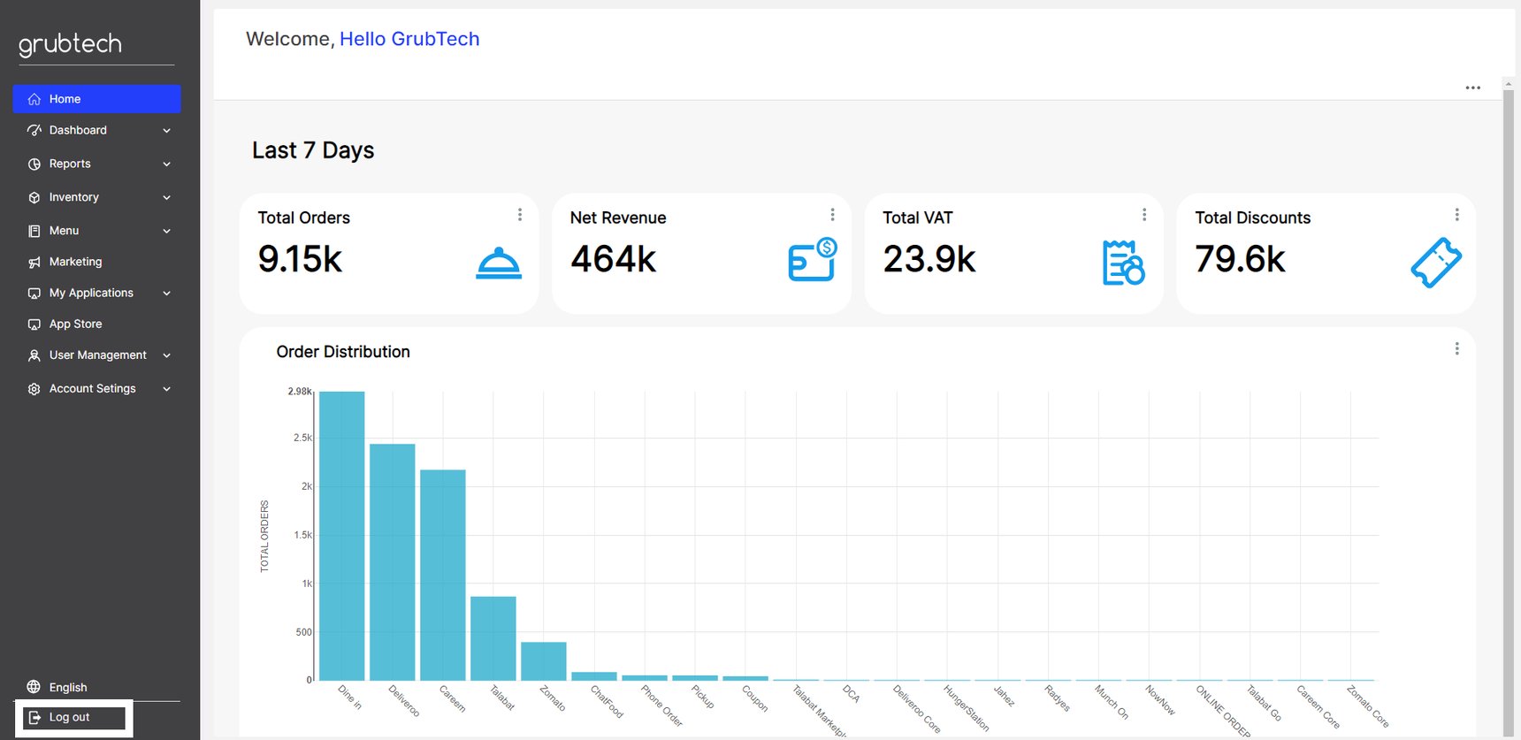Expand the Reports submenu chevron

(166, 164)
